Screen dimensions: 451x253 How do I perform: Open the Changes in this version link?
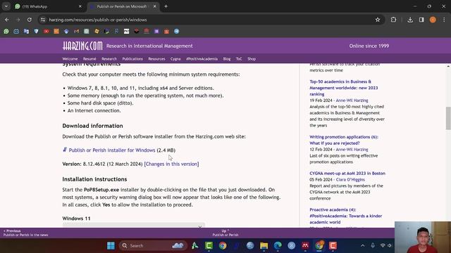click(171, 164)
